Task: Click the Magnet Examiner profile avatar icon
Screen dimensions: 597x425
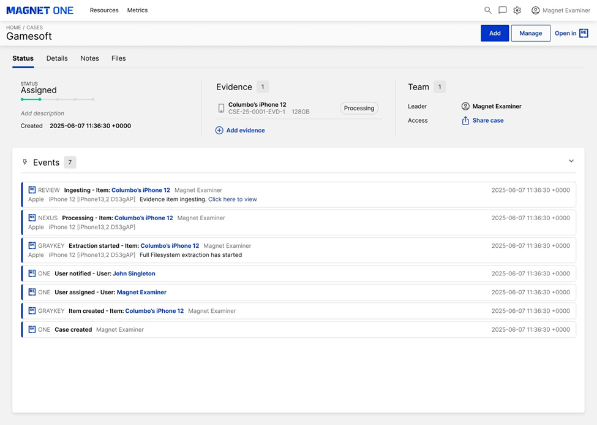Action: coord(536,10)
